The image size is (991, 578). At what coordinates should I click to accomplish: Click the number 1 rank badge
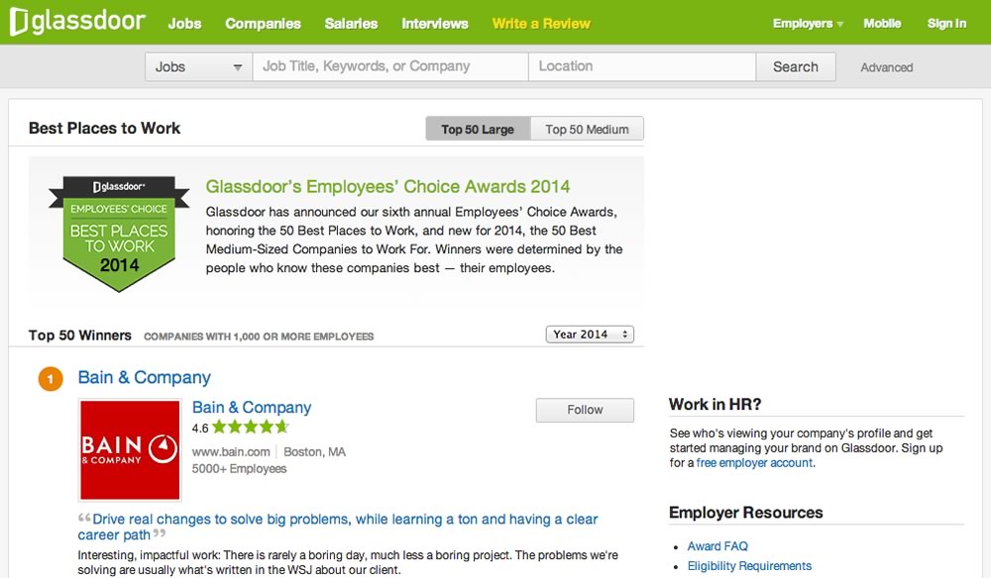(51, 379)
